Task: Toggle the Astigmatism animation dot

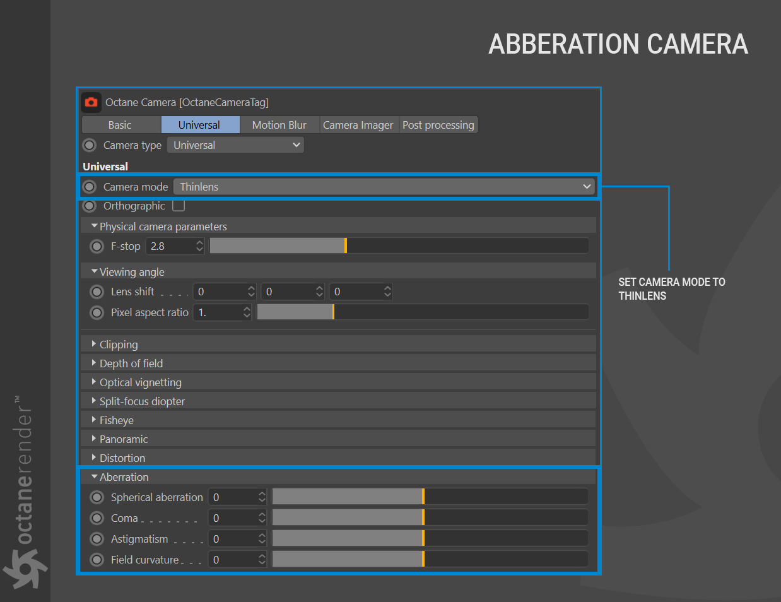Action: coord(97,539)
